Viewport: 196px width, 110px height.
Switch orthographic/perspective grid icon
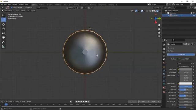click(x=159, y=36)
